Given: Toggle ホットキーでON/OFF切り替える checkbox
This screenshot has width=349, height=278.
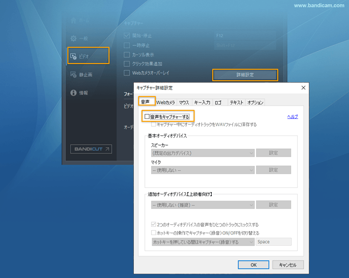Looking at the screenshot, I should 153,233.
